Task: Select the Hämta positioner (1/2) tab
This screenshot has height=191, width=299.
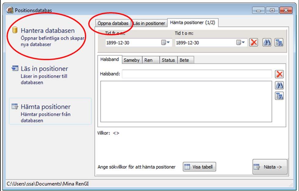Action: click(193, 23)
